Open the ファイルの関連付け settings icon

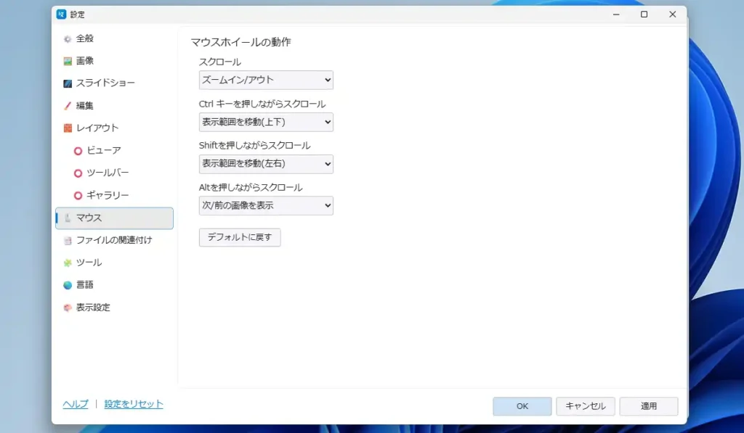(x=67, y=240)
